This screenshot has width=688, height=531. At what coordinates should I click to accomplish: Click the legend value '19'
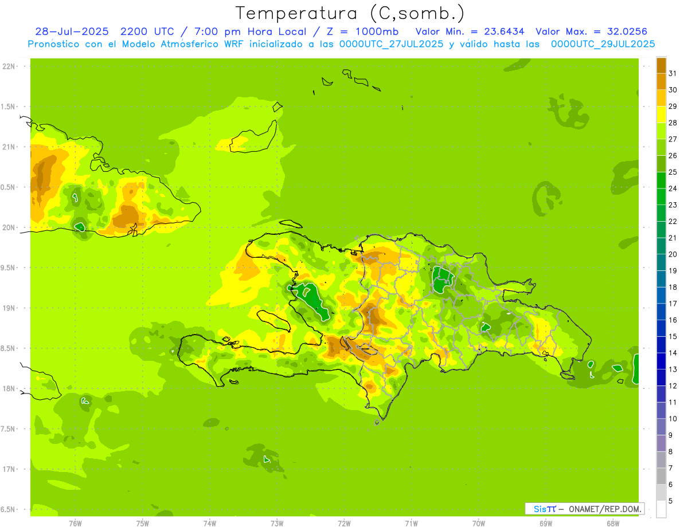pos(673,270)
